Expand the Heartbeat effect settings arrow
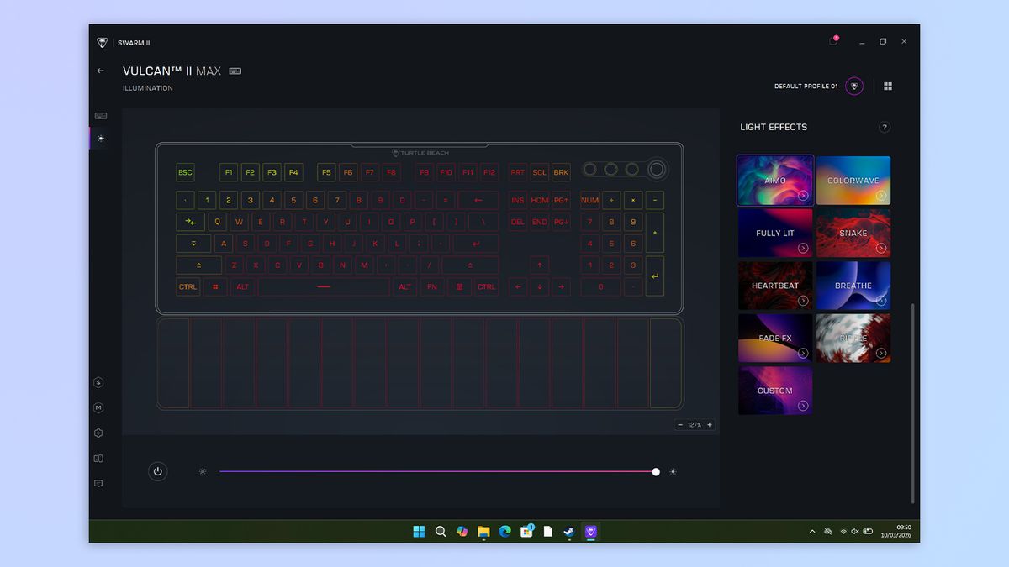This screenshot has width=1009, height=567. (x=803, y=301)
